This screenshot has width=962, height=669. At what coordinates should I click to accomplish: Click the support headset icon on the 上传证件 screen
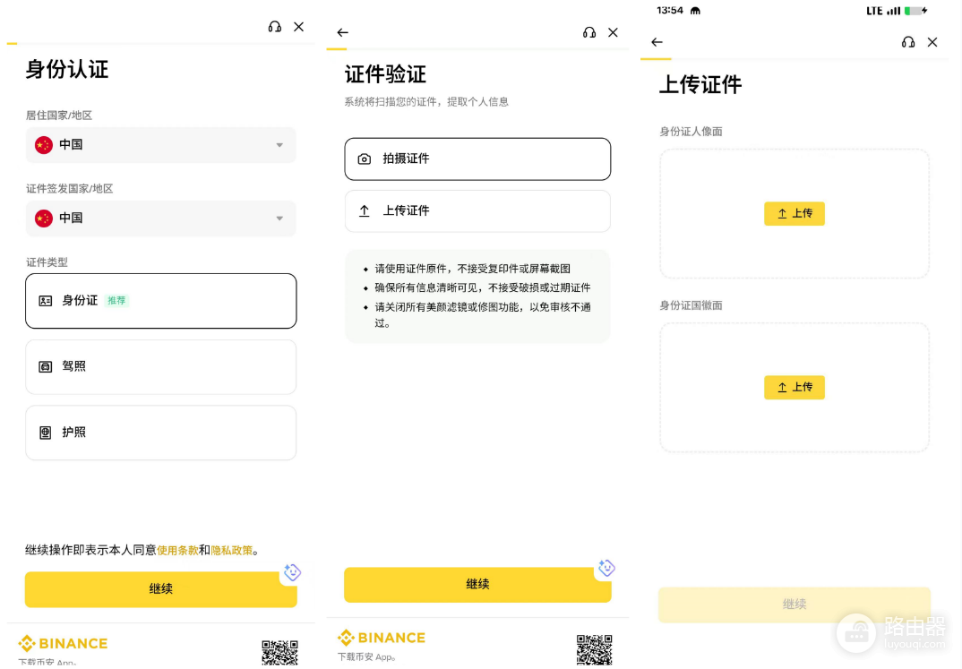point(908,42)
